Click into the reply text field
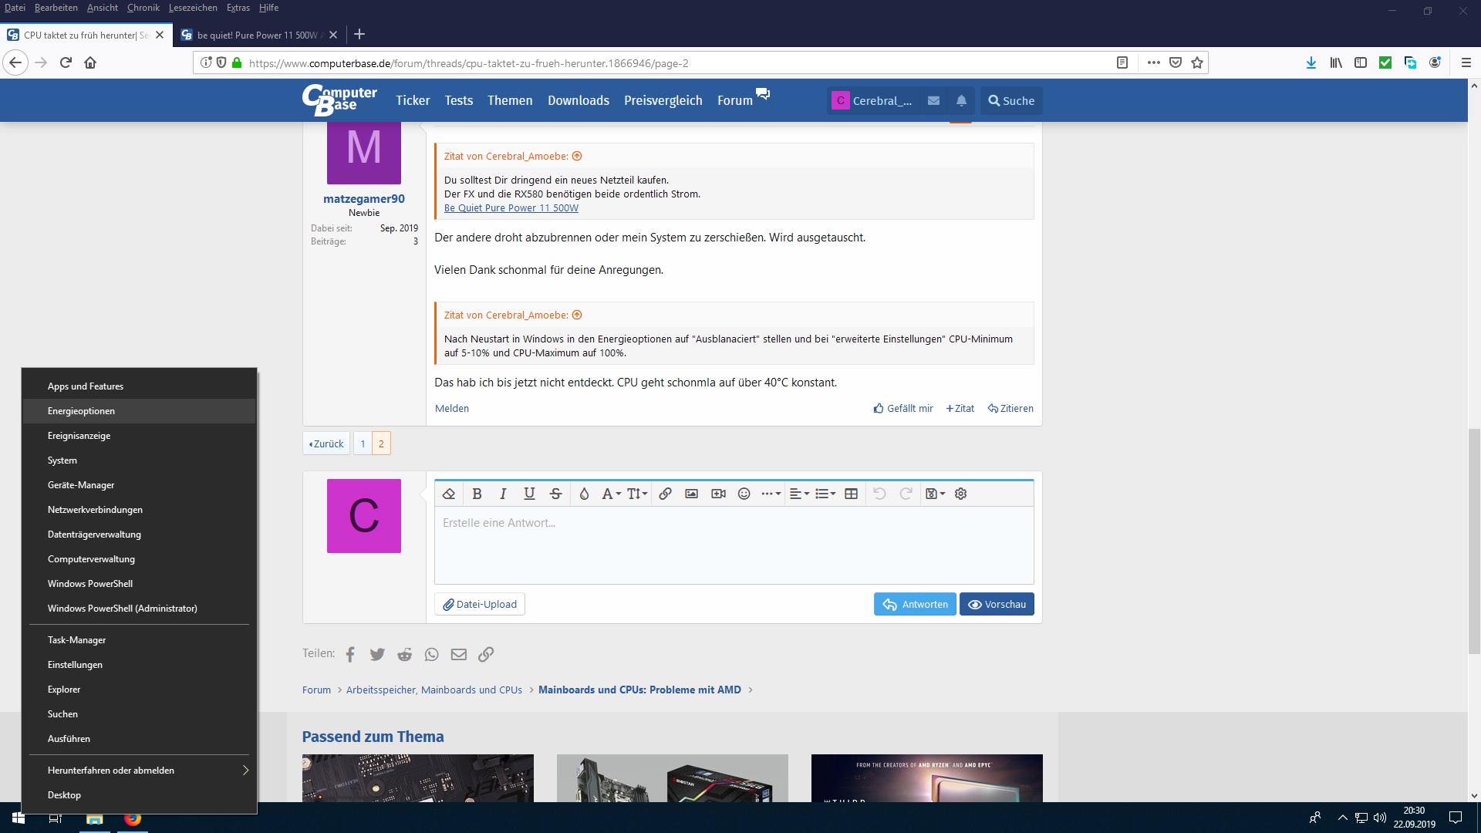This screenshot has width=1481, height=833. [733, 545]
